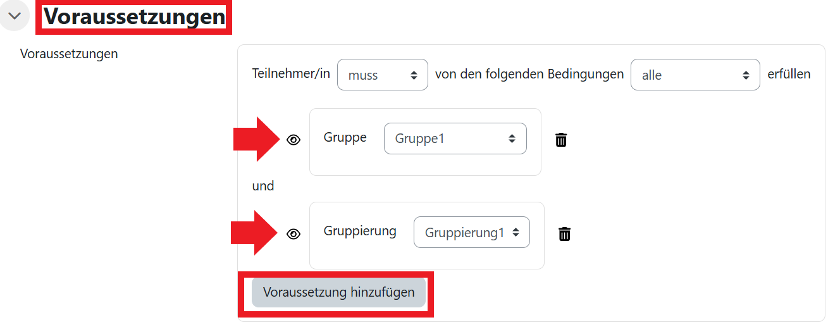Viewport: 840px width, 327px height.
Task: Click the "von den folgenden Bedingungen" text
Action: pos(529,74)
